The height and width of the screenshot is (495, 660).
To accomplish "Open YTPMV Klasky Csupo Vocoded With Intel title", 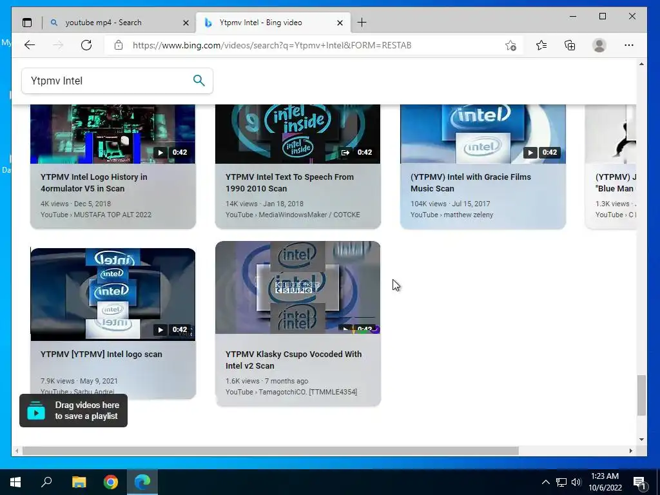I will (x=293, y=360).
